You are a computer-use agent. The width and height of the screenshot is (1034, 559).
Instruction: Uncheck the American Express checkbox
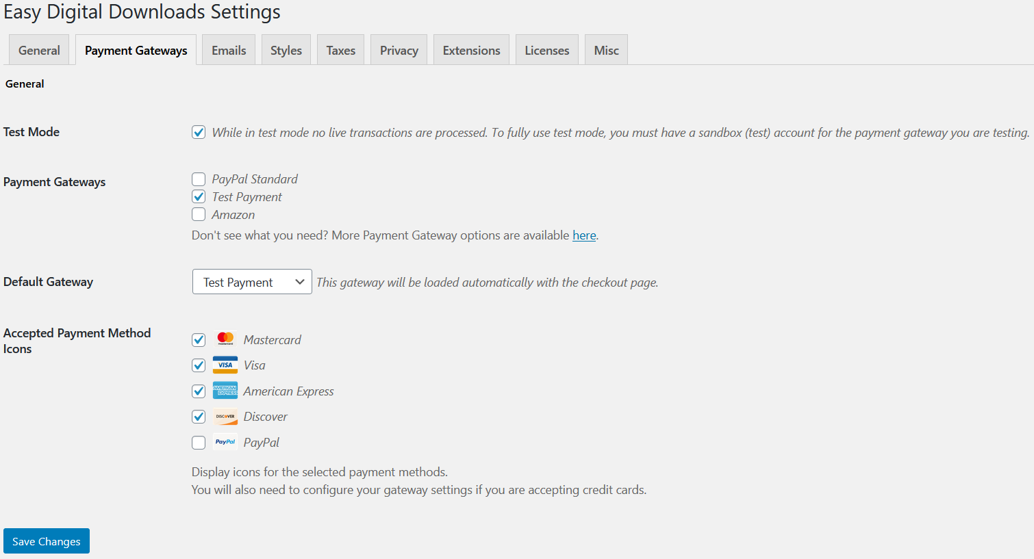click(199, 391)
